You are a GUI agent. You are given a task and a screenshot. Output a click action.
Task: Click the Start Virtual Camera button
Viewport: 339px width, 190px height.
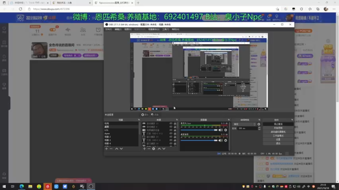278,132
